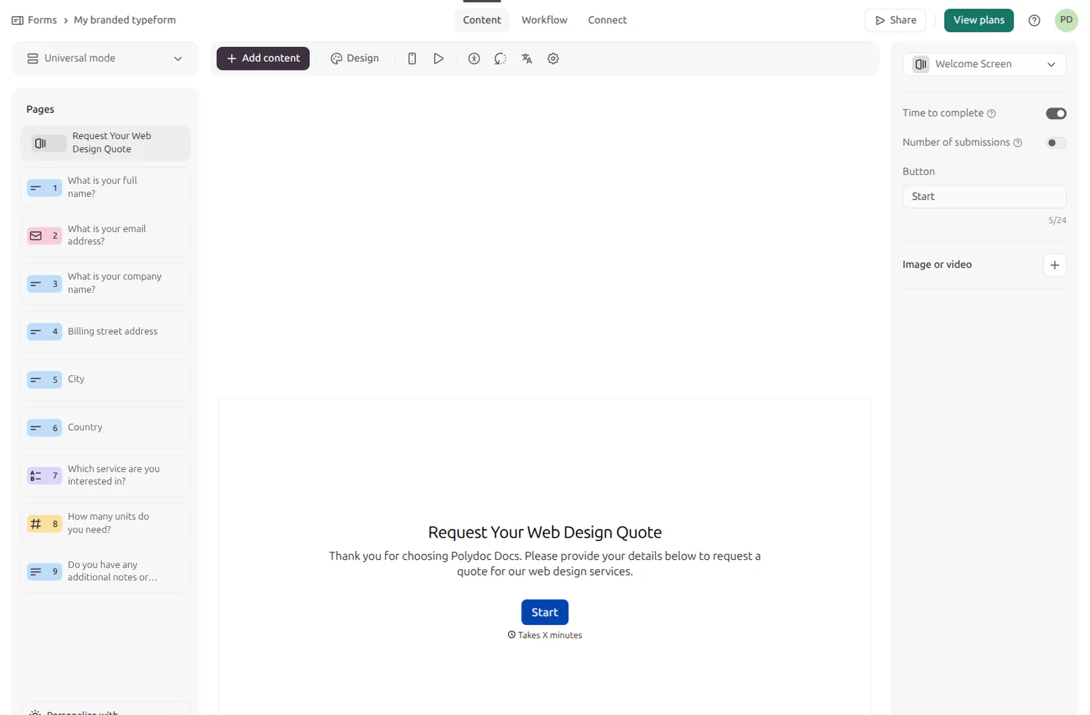Select the City page
1090x715 pixels.
106,380
